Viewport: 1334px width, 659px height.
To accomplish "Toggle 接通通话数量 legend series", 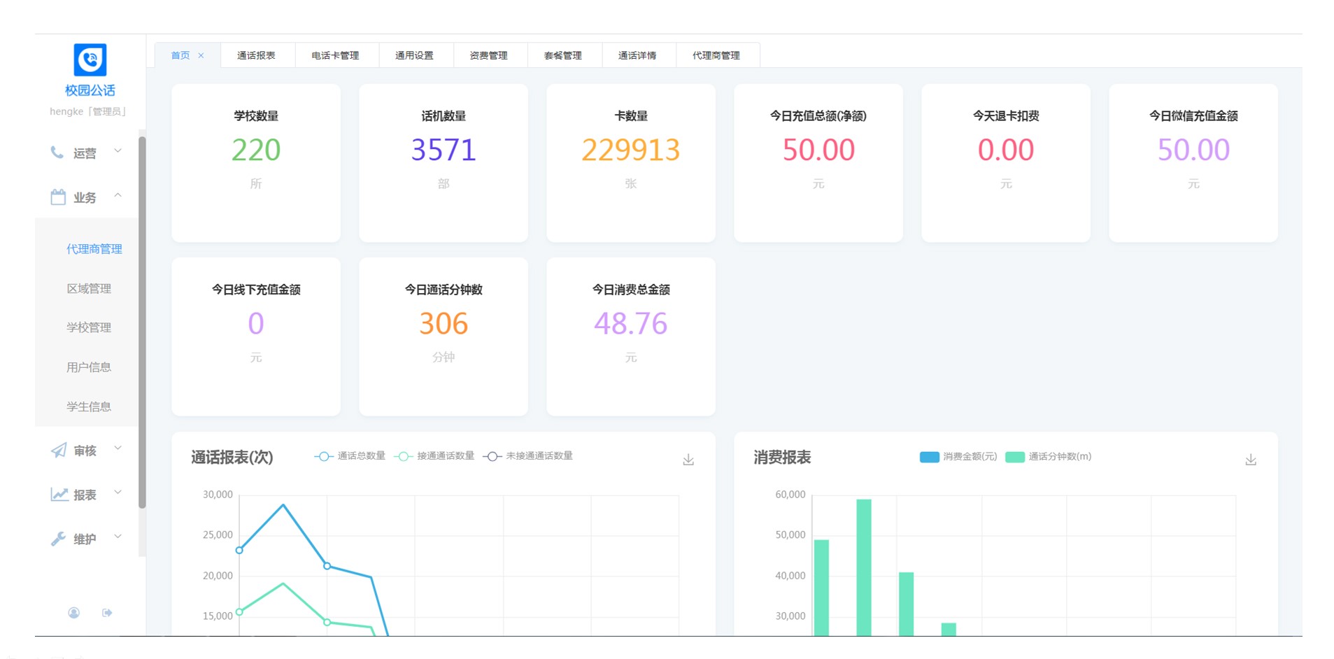I will (434, 456).
